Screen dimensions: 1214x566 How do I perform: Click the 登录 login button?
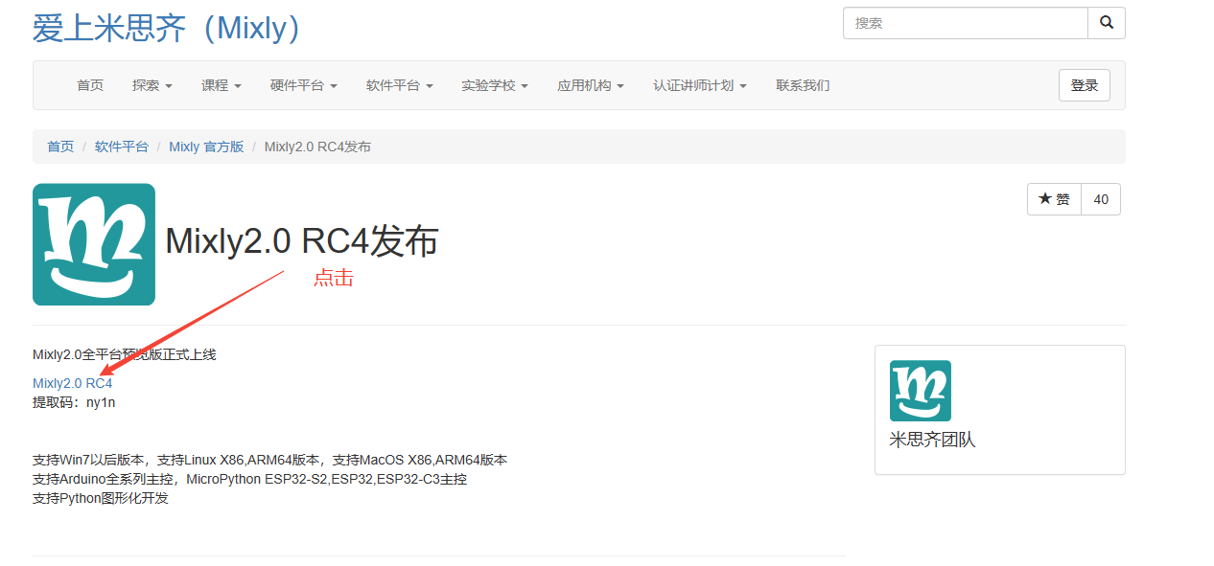tap(1085, 85)
